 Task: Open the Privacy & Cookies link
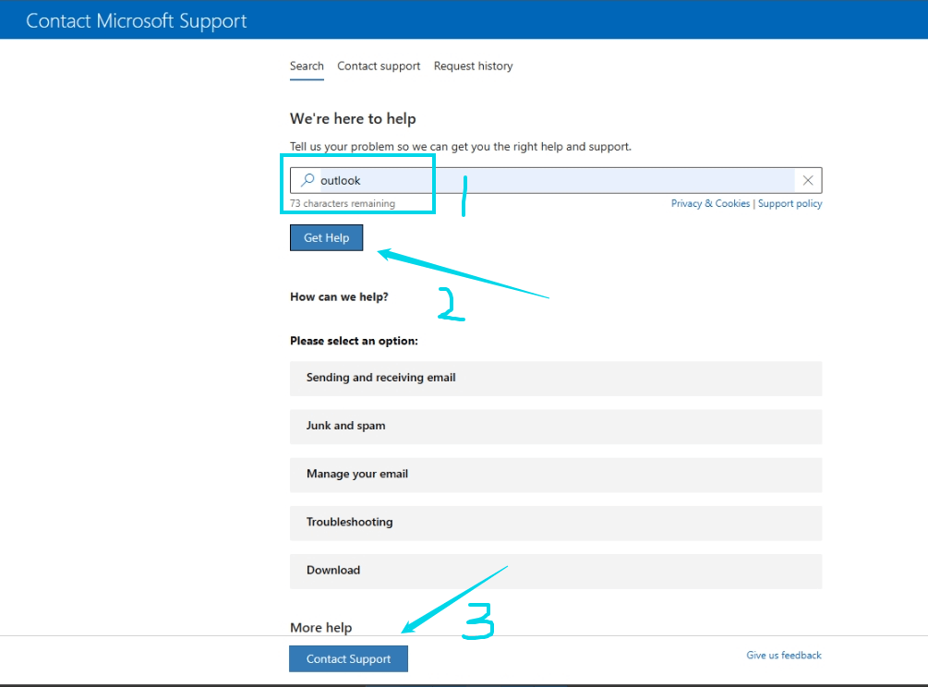[710, 203]
